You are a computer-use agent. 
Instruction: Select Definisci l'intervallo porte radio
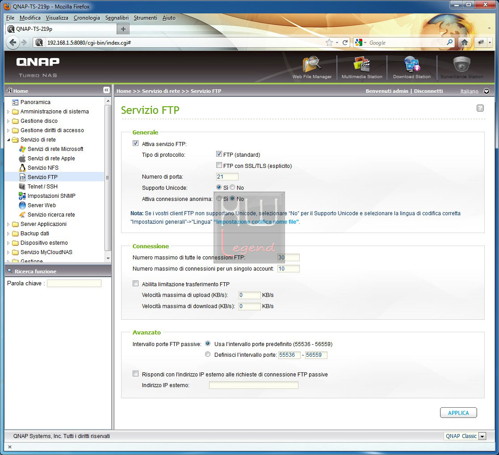208,355
